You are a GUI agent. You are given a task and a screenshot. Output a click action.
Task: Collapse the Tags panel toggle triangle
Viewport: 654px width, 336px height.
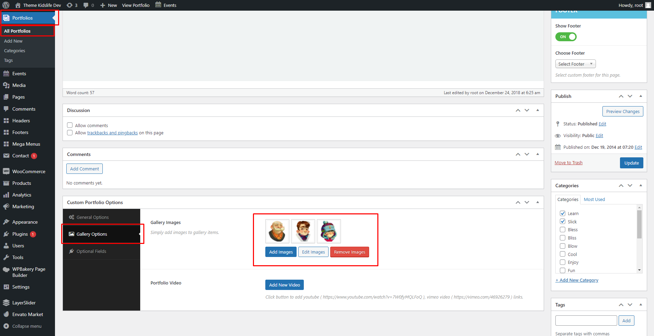[x=641, y=305]
